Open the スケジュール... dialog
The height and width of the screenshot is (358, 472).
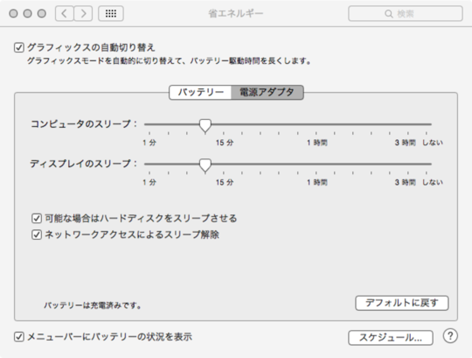click(x=391, y=338)
